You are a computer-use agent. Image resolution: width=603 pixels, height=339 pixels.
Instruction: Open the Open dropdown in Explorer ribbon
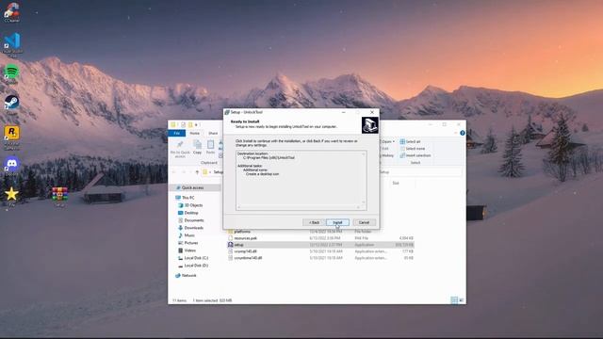[x=387, y=141]
